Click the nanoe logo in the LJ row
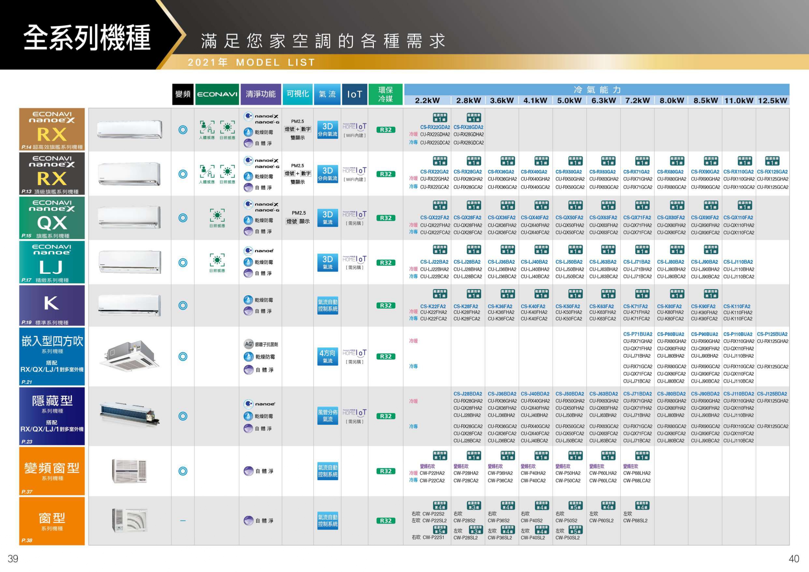Viewport: 809px width, 572px height. (x=259, y=251)
